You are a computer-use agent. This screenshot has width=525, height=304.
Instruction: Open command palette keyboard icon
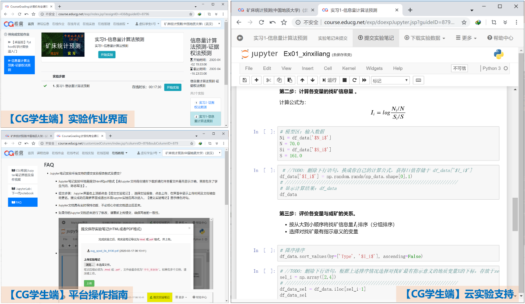[418, 80]
